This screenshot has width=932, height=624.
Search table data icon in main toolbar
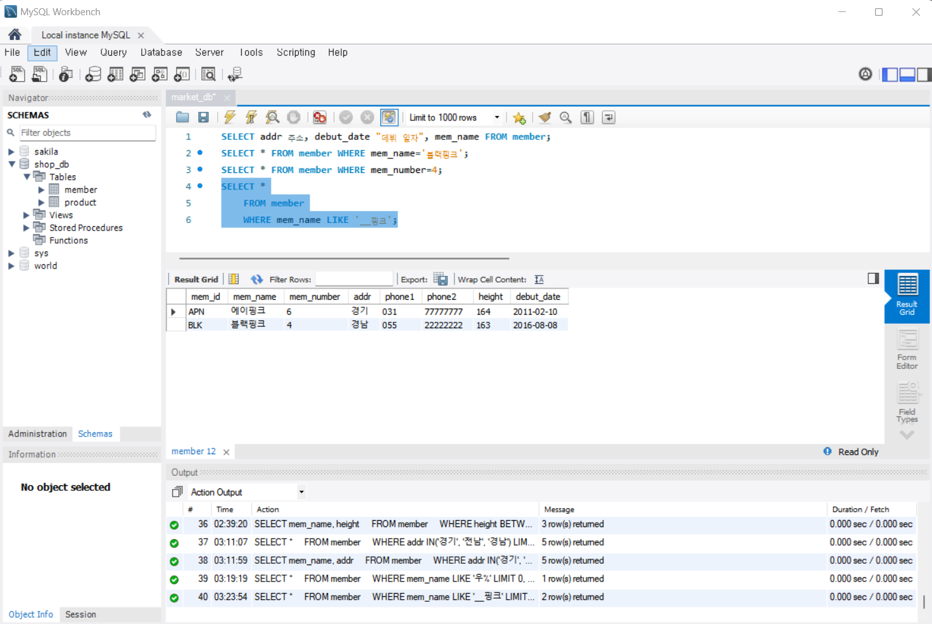208,74
